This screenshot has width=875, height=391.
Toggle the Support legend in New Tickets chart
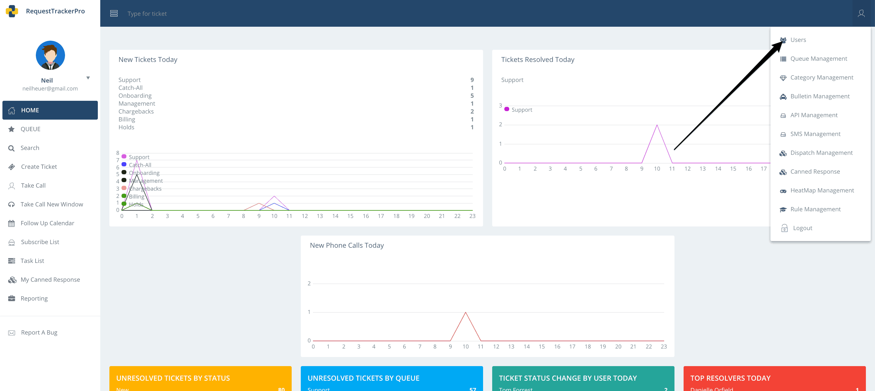[x=136, y=157]
